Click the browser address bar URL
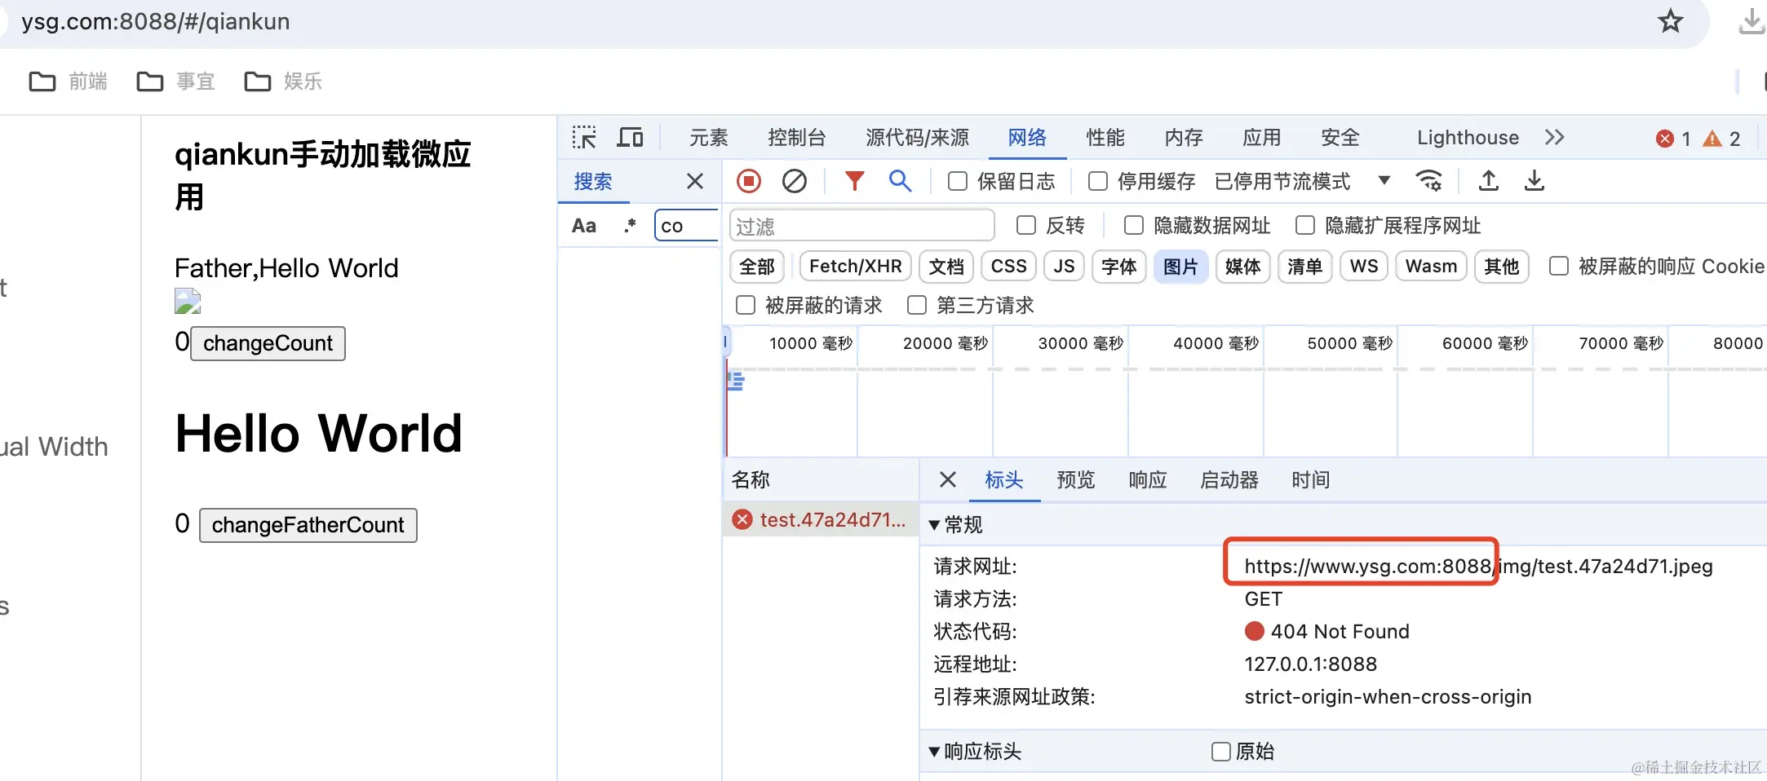This screenshot has width=1767, height=781. click(x=156, y=21)
